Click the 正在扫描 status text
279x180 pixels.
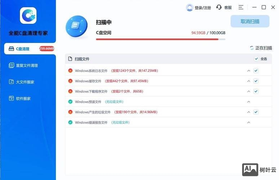pos(263,48)
